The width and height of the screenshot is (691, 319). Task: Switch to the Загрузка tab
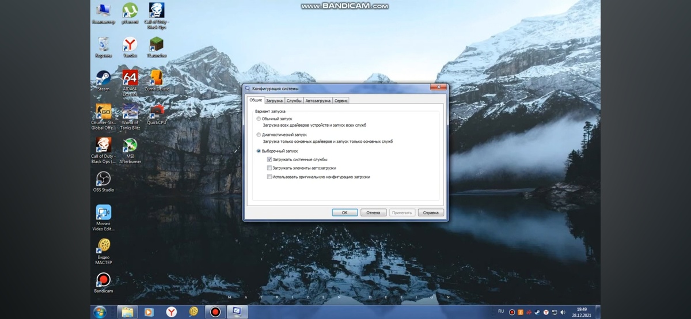pos(274,101)
